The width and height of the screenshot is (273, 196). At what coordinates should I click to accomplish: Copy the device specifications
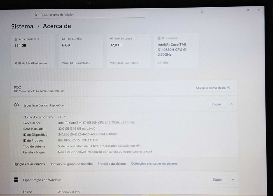(216, 104)
